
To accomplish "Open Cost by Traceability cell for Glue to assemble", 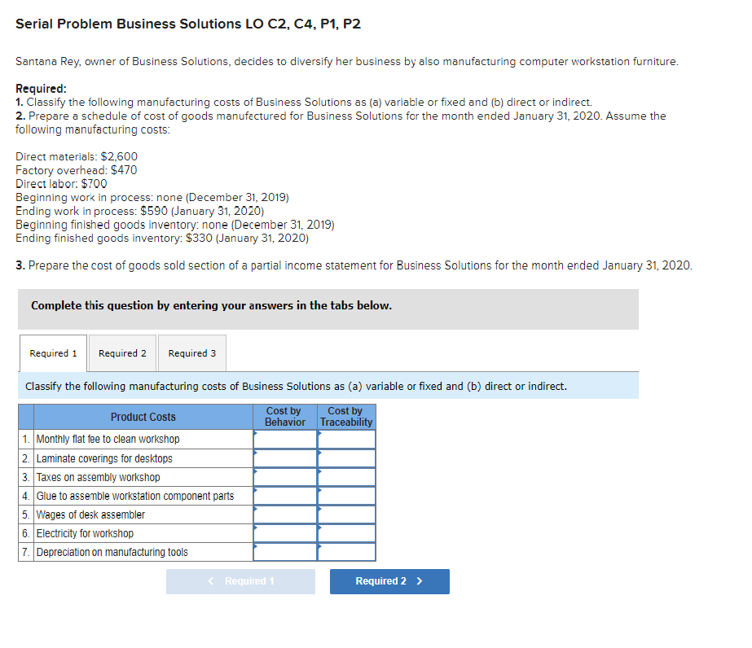I will point(346,496).
